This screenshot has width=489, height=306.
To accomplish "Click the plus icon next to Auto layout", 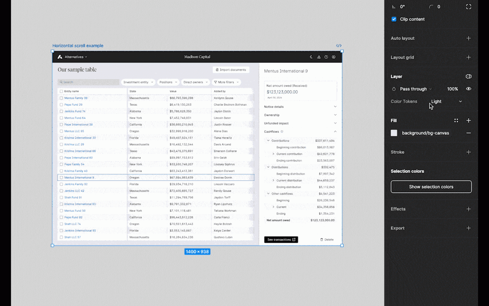I will pyautogui.click(x=468, y=38).
